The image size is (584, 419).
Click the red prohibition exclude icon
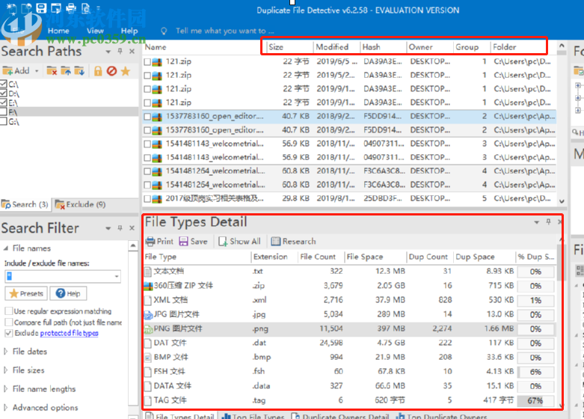pos(111,70)
